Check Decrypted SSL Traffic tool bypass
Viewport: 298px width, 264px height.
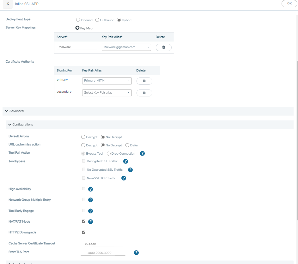click(x=84, y=161)
